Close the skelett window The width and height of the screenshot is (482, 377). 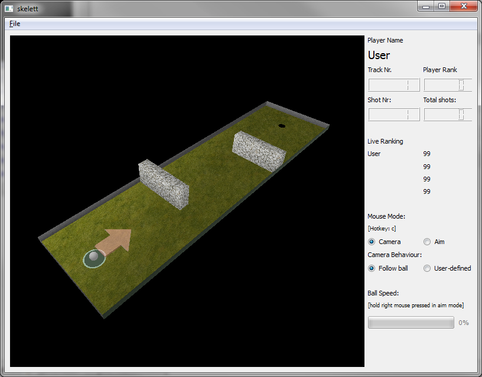[x=463, y=6]
